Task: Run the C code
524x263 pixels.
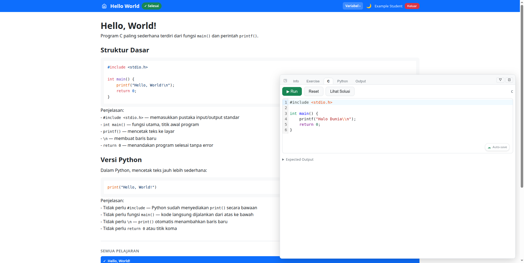Action: (x=292, y=91)
